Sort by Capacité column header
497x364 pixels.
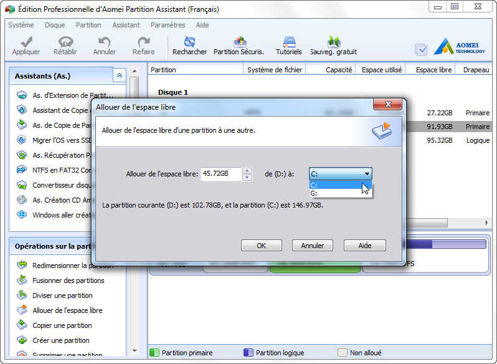coord(331,70)
